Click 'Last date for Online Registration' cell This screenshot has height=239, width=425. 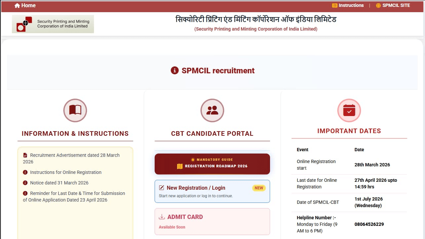click(x=317, y=183)
